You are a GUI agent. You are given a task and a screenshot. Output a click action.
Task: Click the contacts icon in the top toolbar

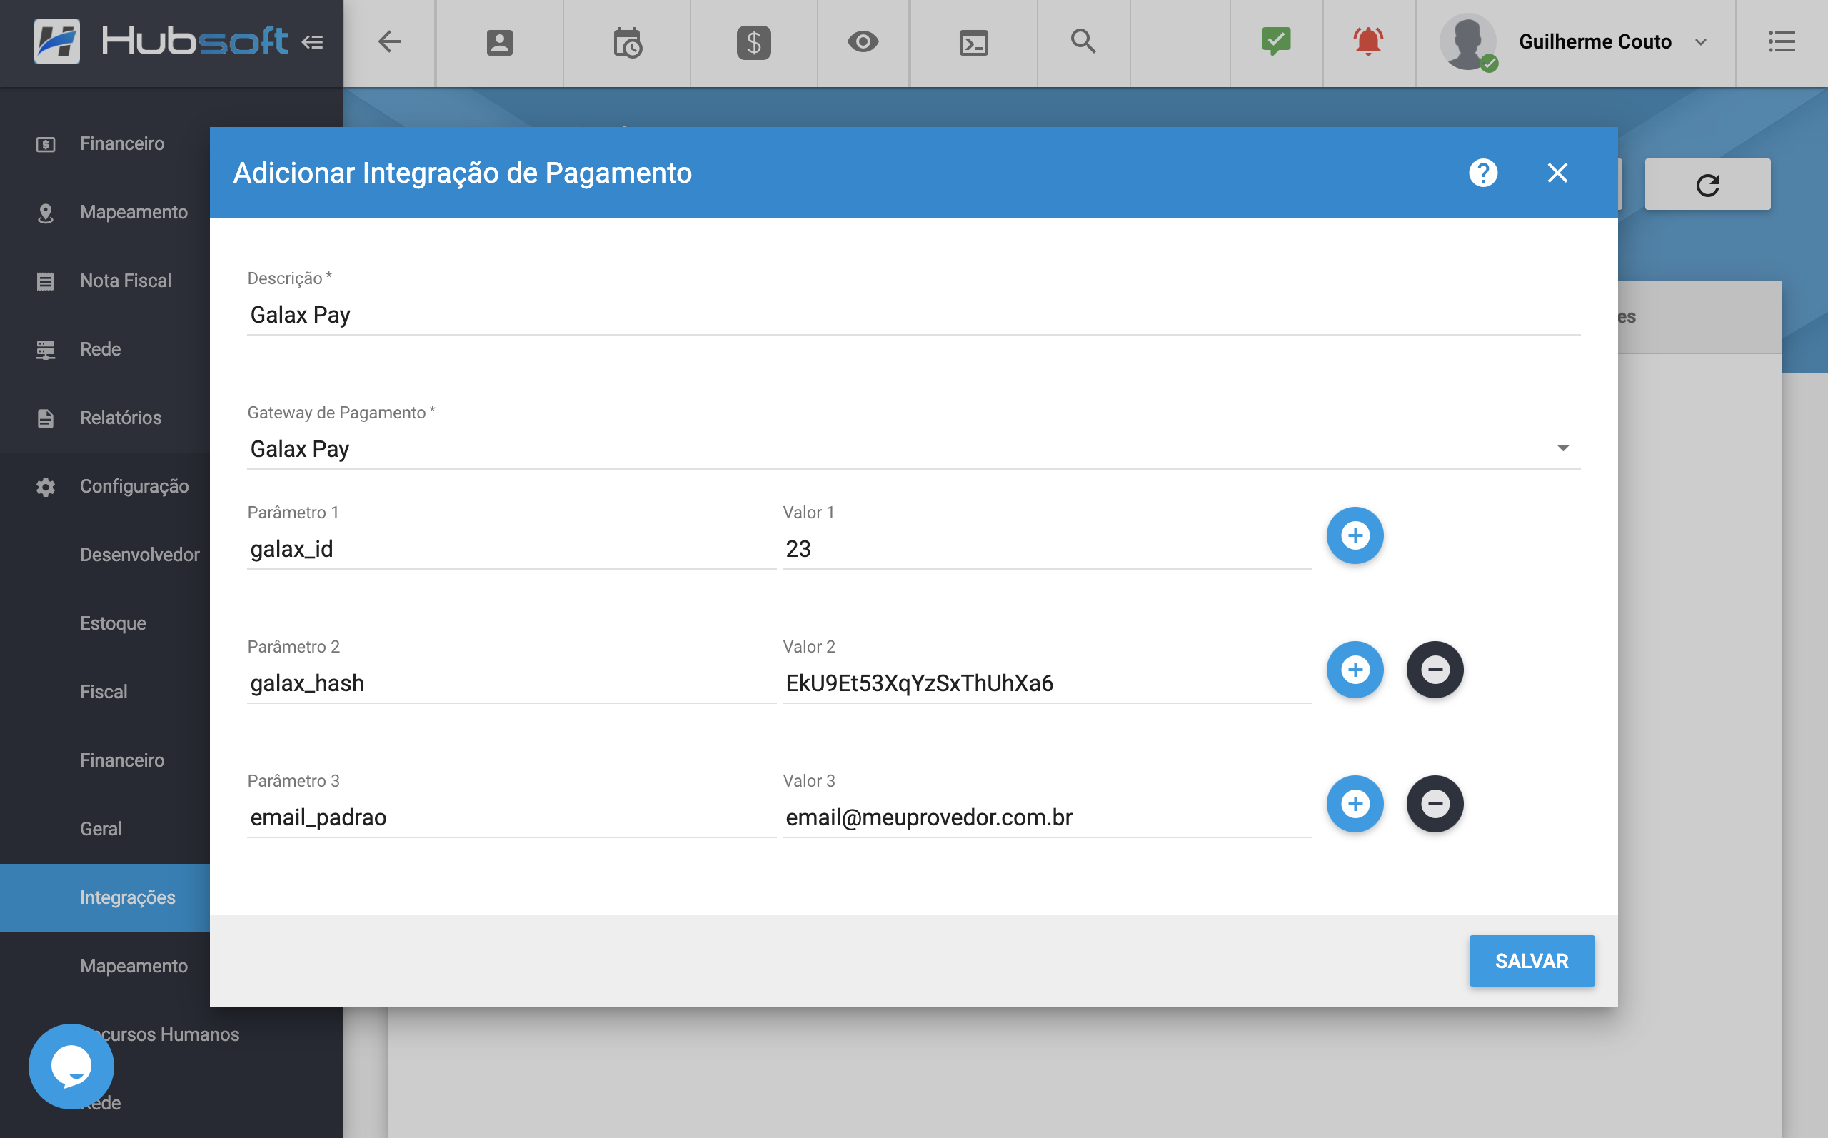click(498, 43)
